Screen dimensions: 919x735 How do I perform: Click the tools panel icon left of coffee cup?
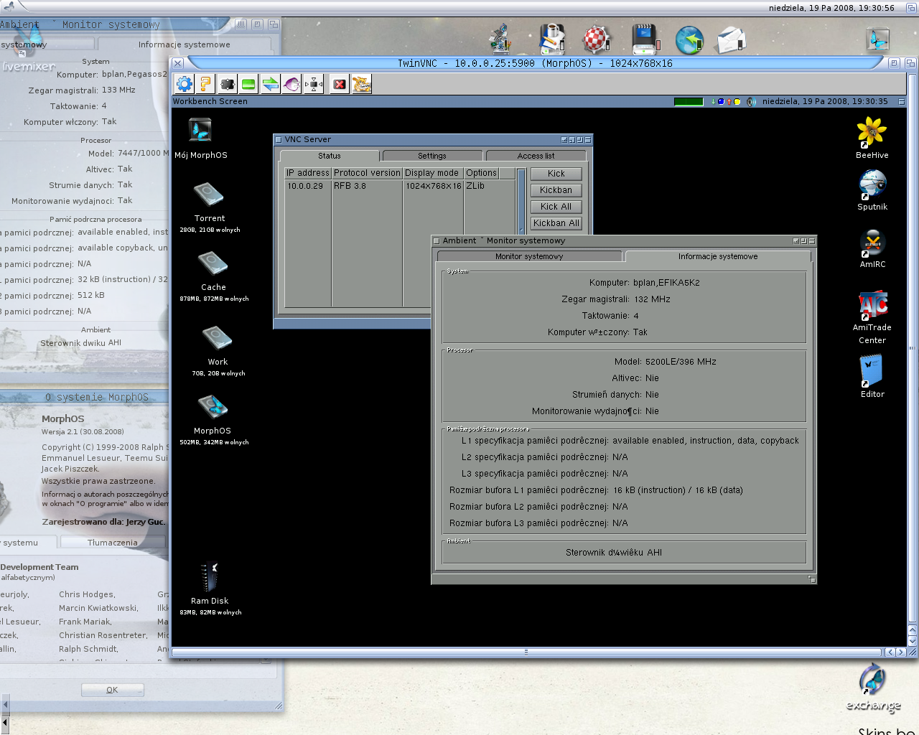click(x=500, y=39)
